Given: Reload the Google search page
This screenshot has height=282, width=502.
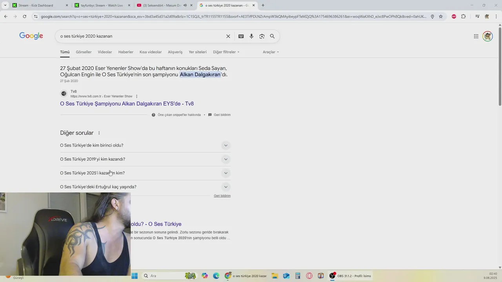Looking at the screenshot, I should [24, 16].
